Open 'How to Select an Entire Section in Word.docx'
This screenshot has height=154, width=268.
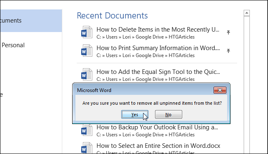[158, 146]
